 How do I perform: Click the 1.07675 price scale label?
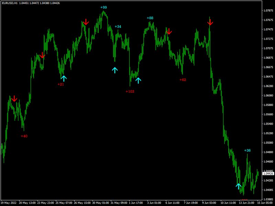[x=268, y=20]
